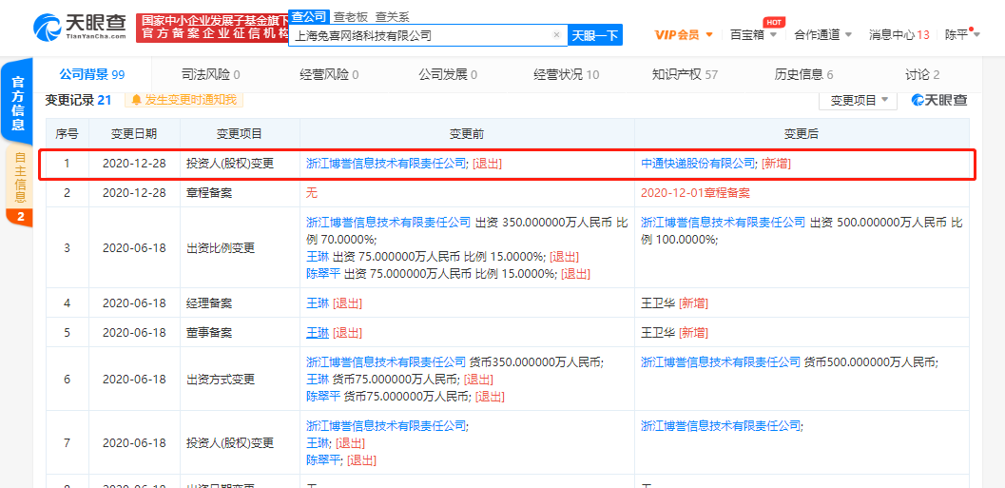The width and height of the screenshot is (1005, 488).
Task: Click the 王卫华 link in row 4
Action: 657,303
